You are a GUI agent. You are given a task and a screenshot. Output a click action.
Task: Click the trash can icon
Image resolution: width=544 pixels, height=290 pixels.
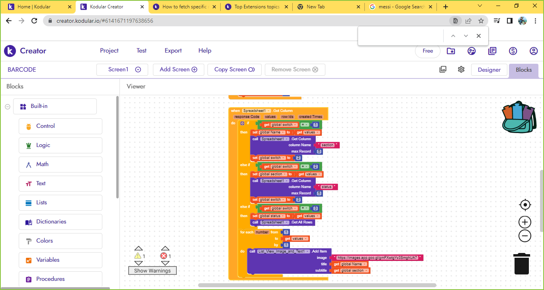point(521,264)
